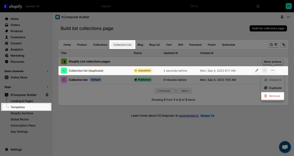The height and width of the screenshot is (156, 294).
Task: Click the Updated At column header
Action: 171,53
